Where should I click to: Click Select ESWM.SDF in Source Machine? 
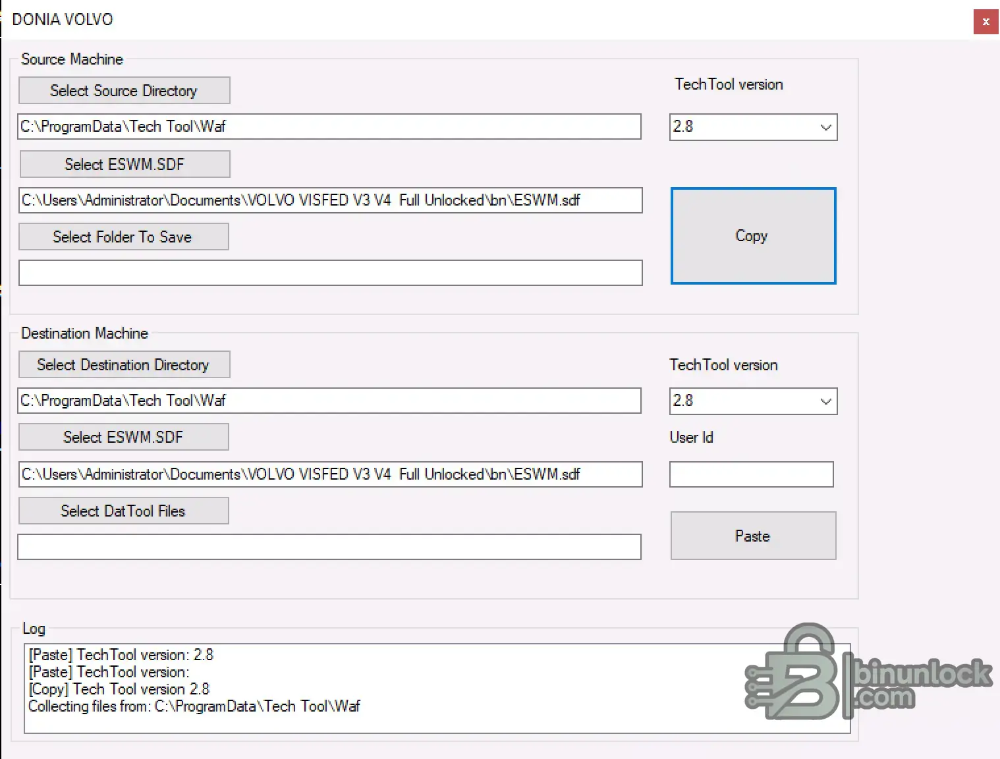click(125, 164)
